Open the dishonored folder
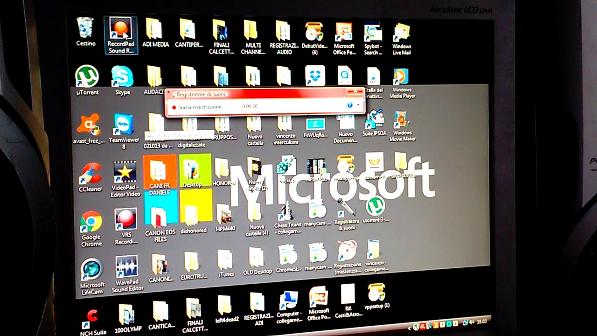The image size is (597, 336). click(x=193, y=219)
